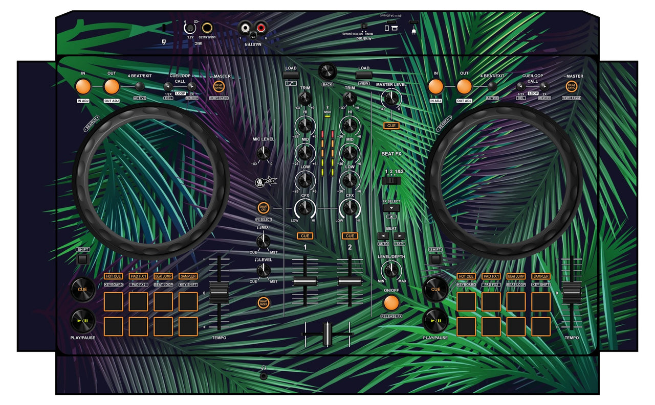The image size is (655, 405).
Task: Toggle the master CUE button
Action: (391, 126)
